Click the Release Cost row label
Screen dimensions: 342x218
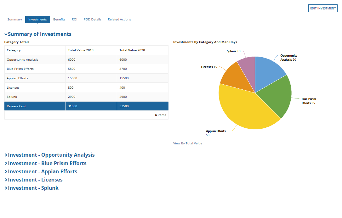[x=16, y=106]
